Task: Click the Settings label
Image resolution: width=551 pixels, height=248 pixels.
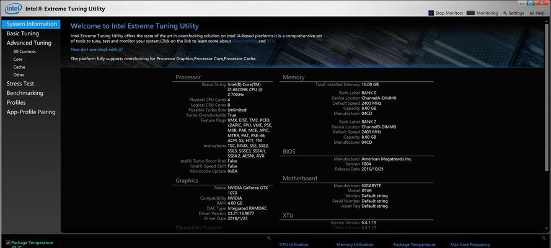Action: coord(516,14)
